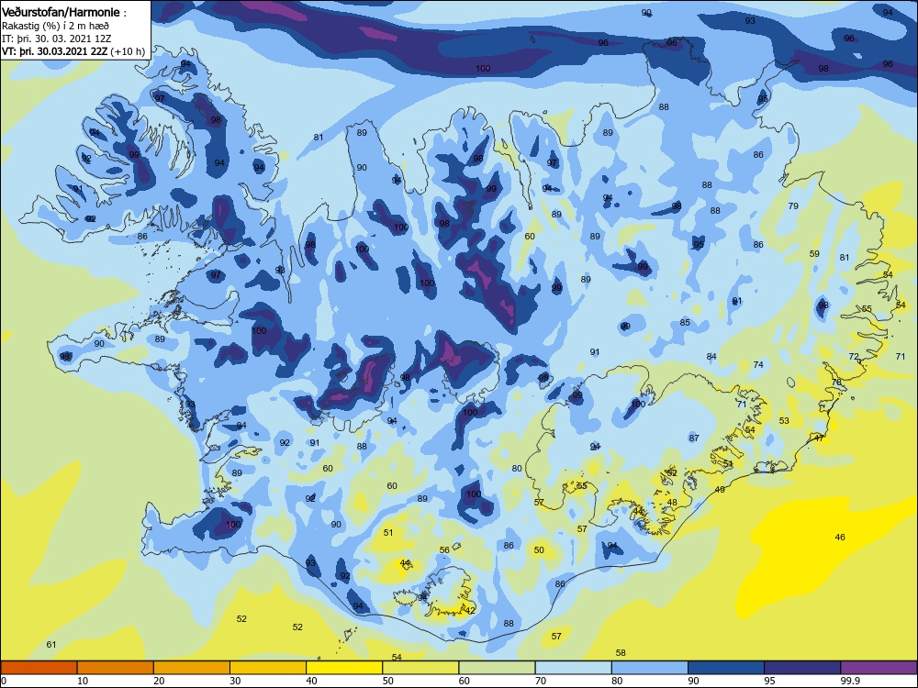Select the 50–60 pale yellow legend swatch
Viewport: 918px width, 688px height.
click(x=421, y=668)
